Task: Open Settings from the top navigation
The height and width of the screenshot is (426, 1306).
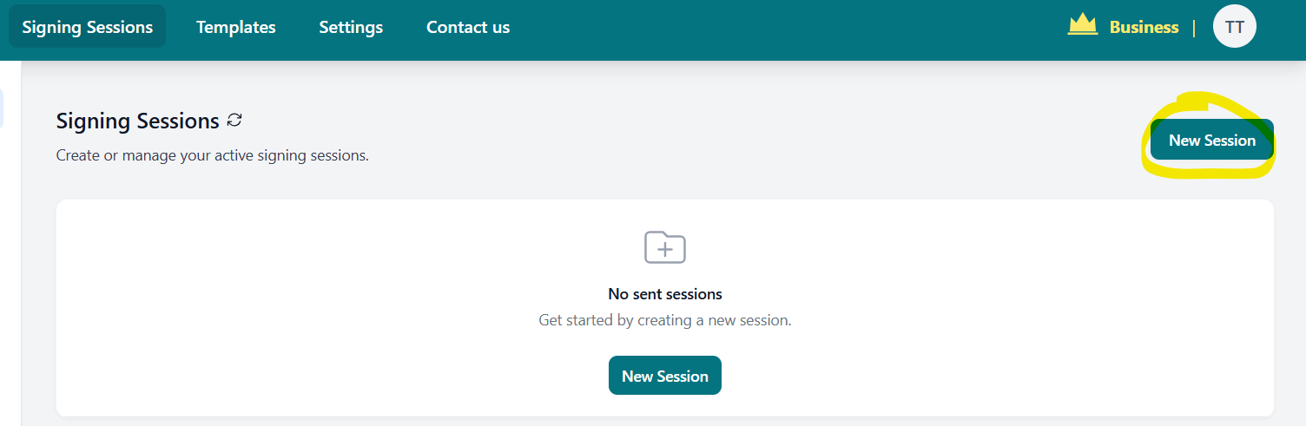Action: tap(351, 27)
